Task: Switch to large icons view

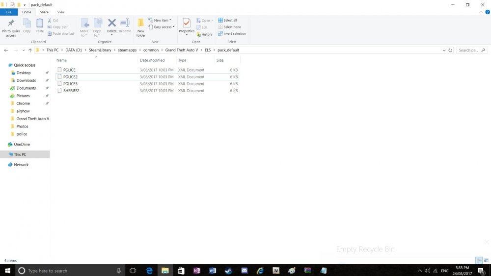Action: 486,260
